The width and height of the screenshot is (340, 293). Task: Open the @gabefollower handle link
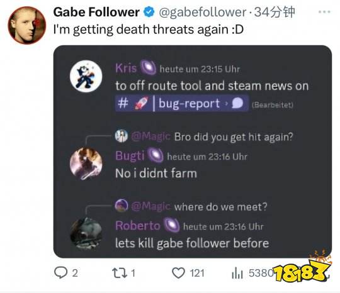[203, 13]
